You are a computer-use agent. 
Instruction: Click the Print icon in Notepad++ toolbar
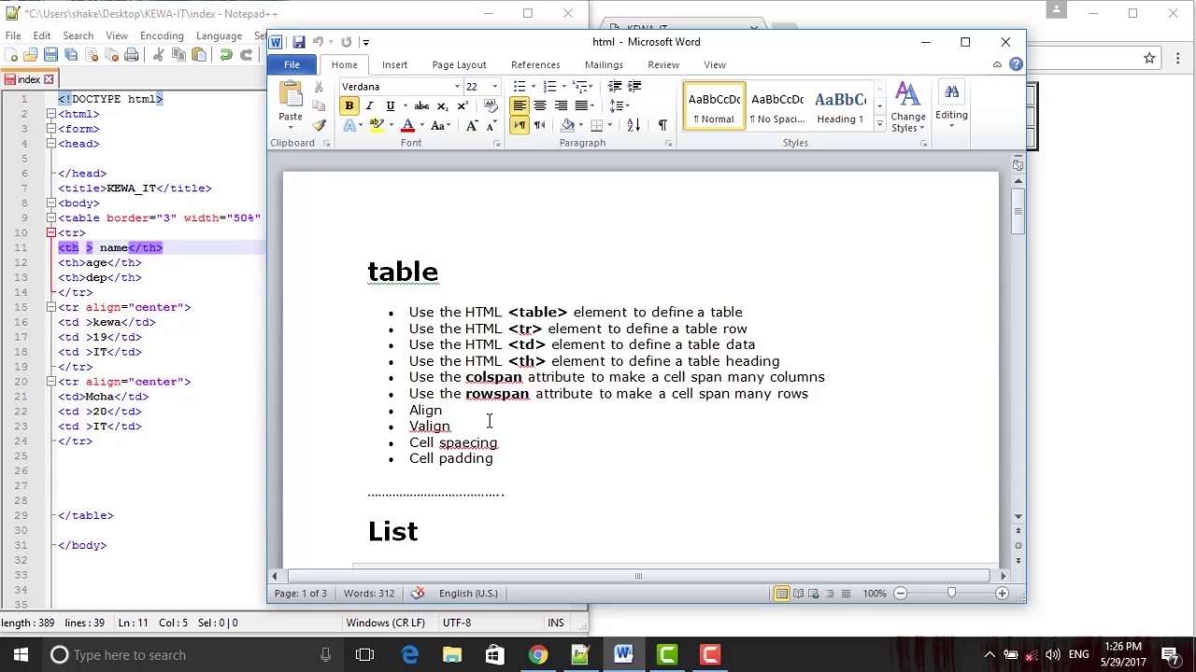132,55
